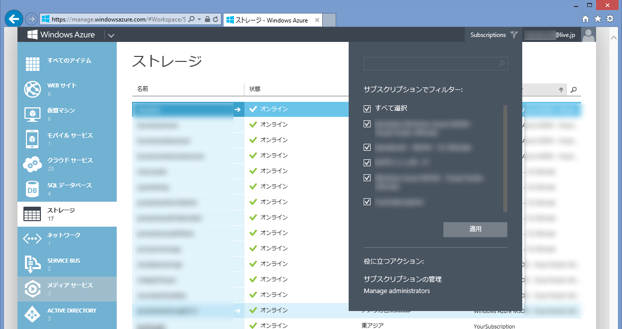Click the sort arrow in the table header

pos(561,90)
